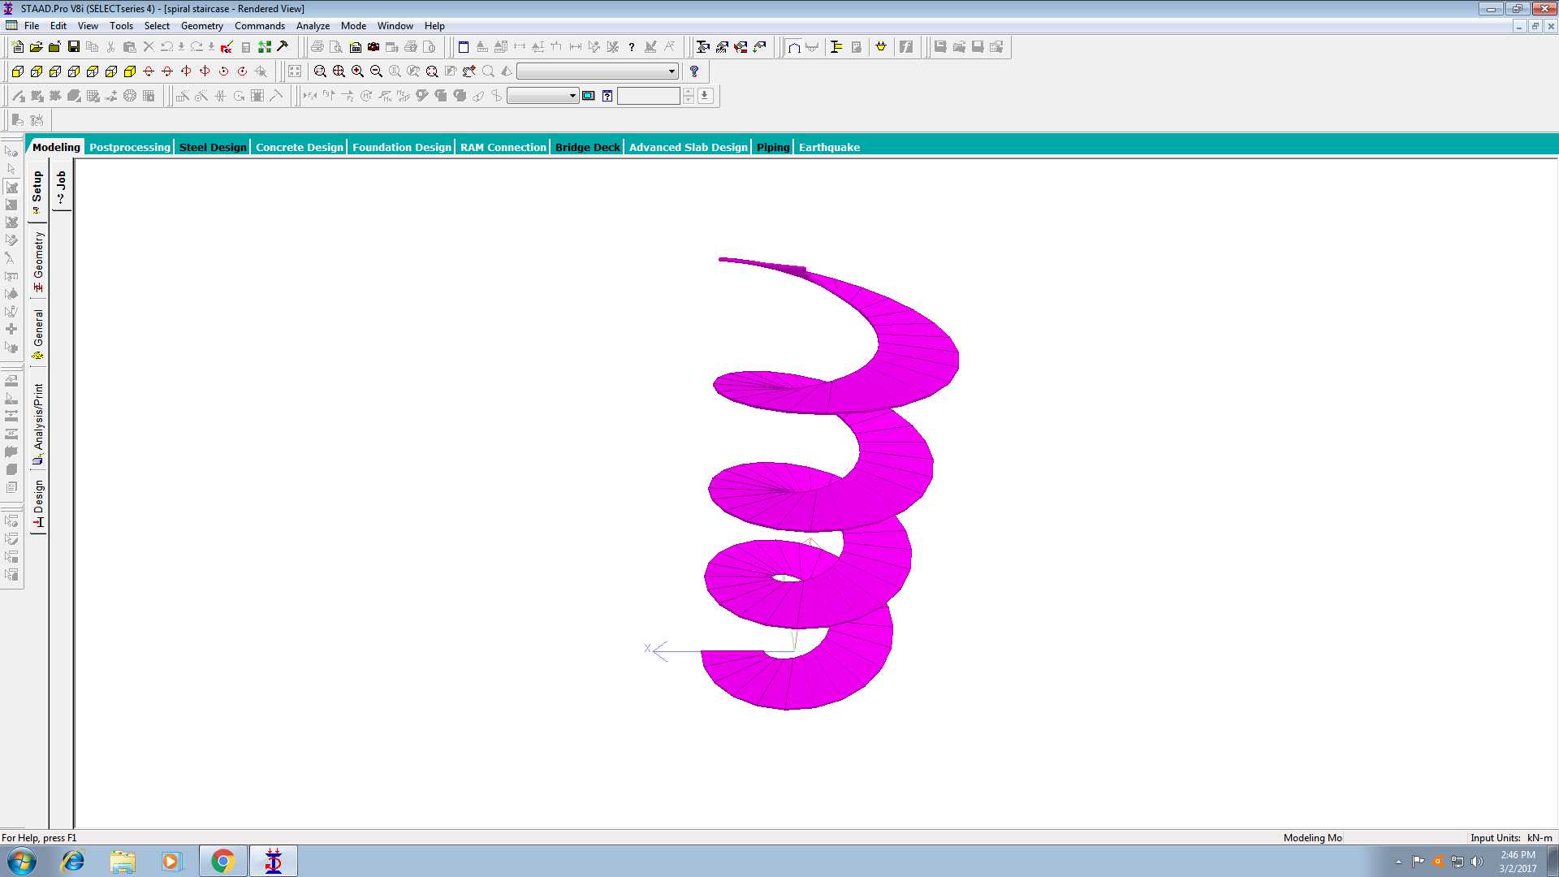
Task: Open a file with the Open icon
Action: 36,47
